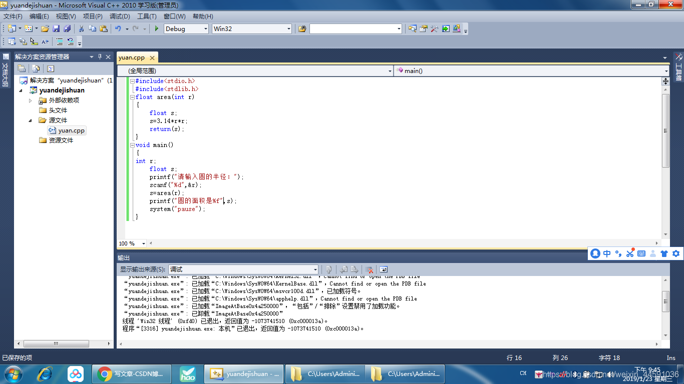Image resolution: width=684 pixels, height=384 pixels.
Task: Open the 文件(F) menu
Action: pyautogui.click(x=13, y=16)
